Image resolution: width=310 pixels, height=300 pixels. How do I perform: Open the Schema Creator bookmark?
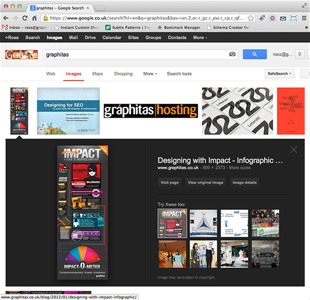(229, 28)
